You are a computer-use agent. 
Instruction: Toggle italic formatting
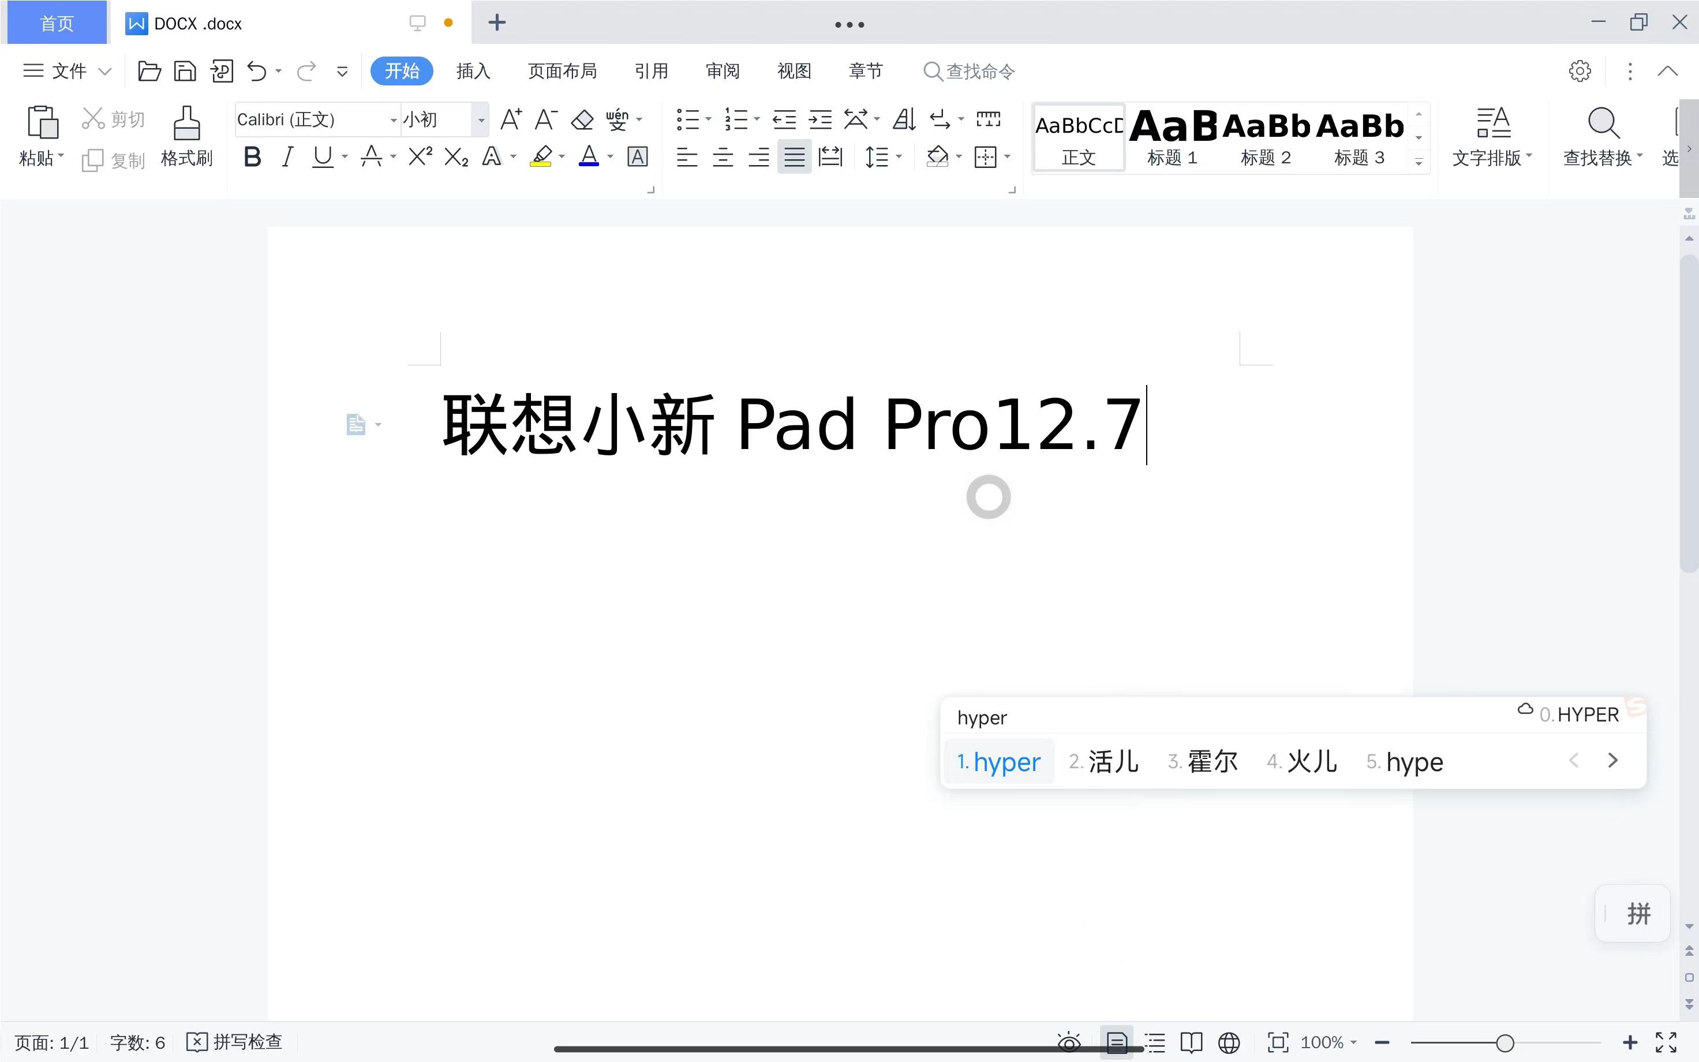[x=287, y=156]
